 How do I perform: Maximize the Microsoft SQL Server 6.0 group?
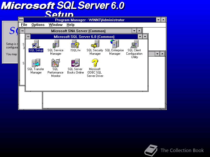(x=145, y=37)
